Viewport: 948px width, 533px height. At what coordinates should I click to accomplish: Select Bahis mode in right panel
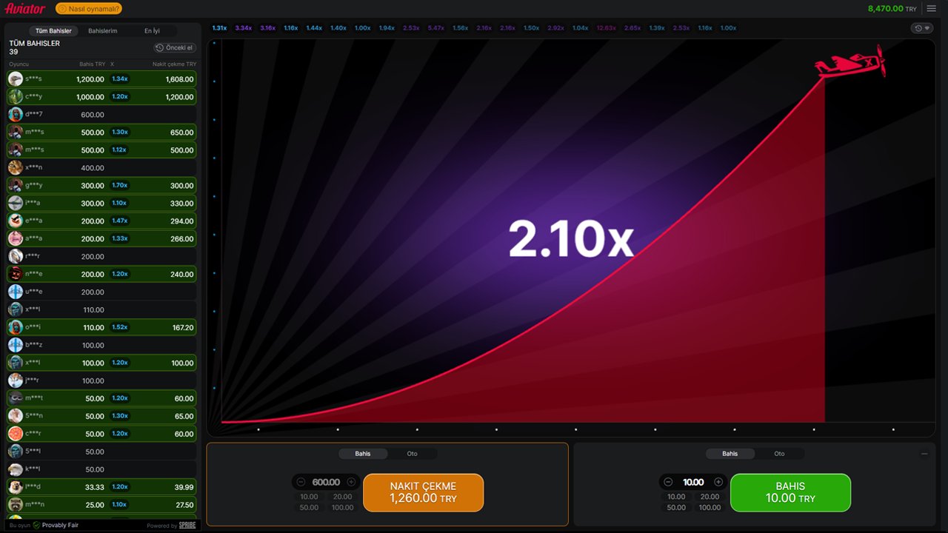pyautogui.click(x=730, y=454)
